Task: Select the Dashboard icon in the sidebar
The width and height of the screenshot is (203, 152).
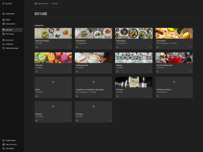Action: click(3, 14)
